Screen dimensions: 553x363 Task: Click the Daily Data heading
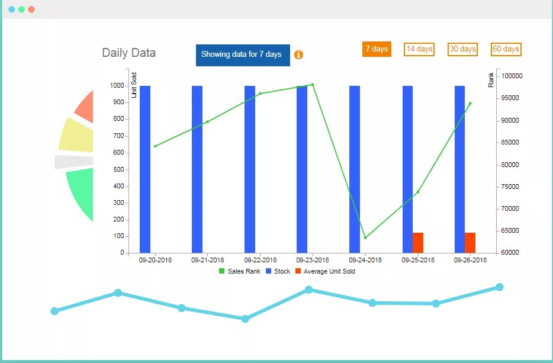tap(128, 53)
